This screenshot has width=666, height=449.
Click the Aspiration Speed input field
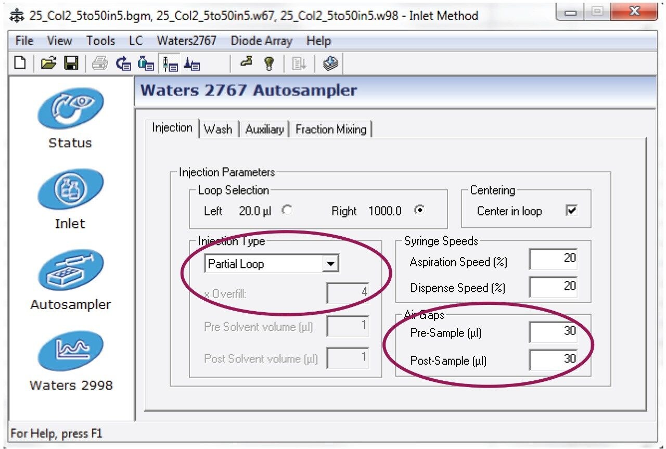pos(554,259)
